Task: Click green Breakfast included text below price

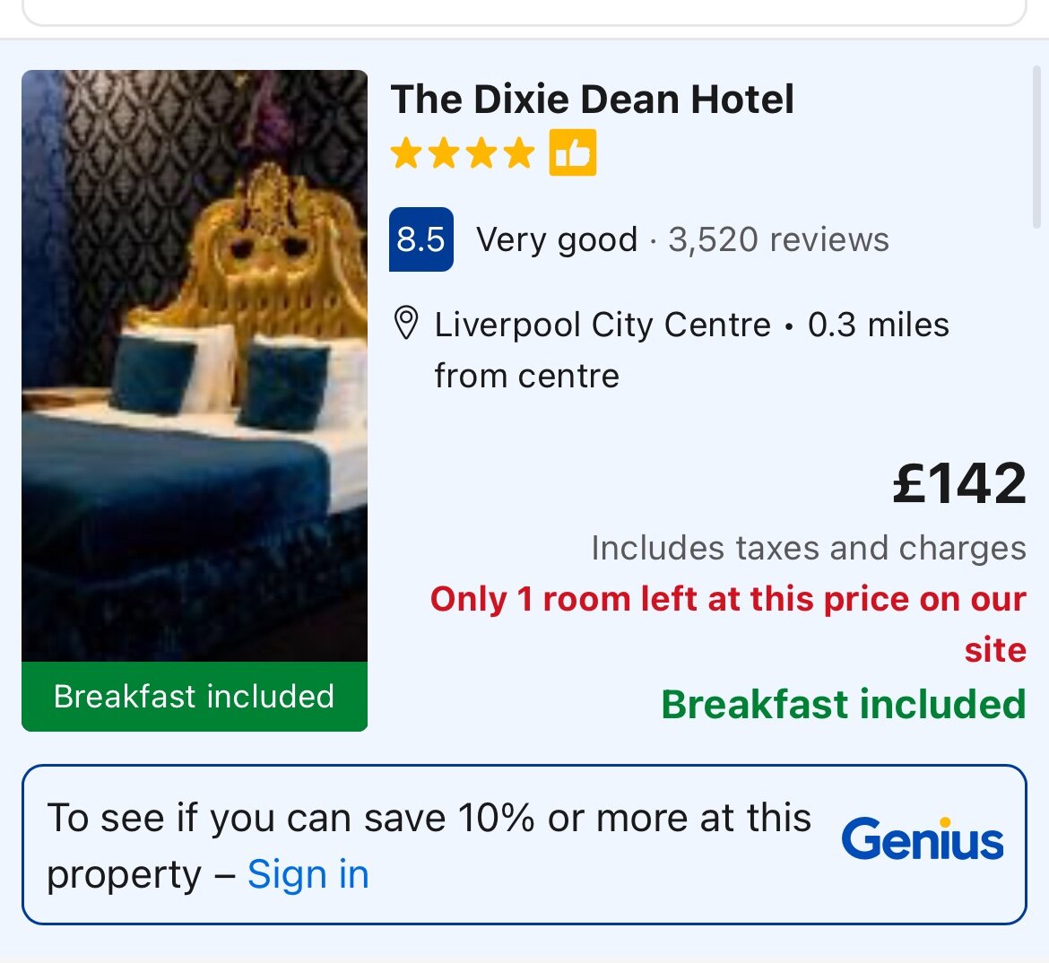Action: point(844,704)
